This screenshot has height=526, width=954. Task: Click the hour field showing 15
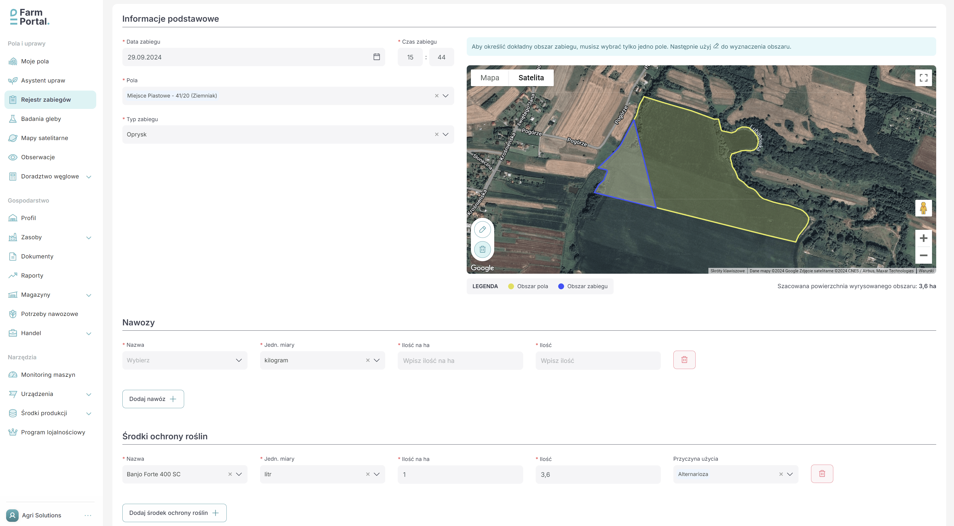coord(410,57)
